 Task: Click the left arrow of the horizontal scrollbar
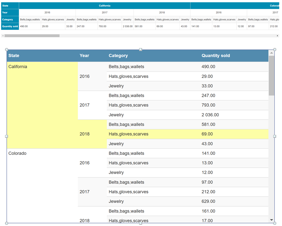pos(3,36)
